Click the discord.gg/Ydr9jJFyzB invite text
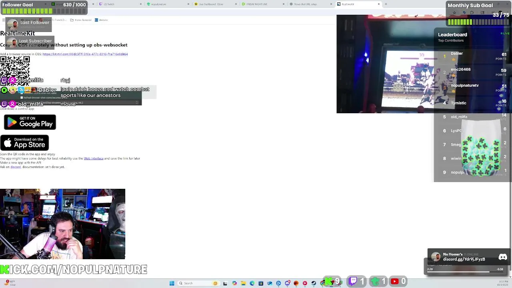This screenshot has height=288, width=512. click(x=464, y=259)
